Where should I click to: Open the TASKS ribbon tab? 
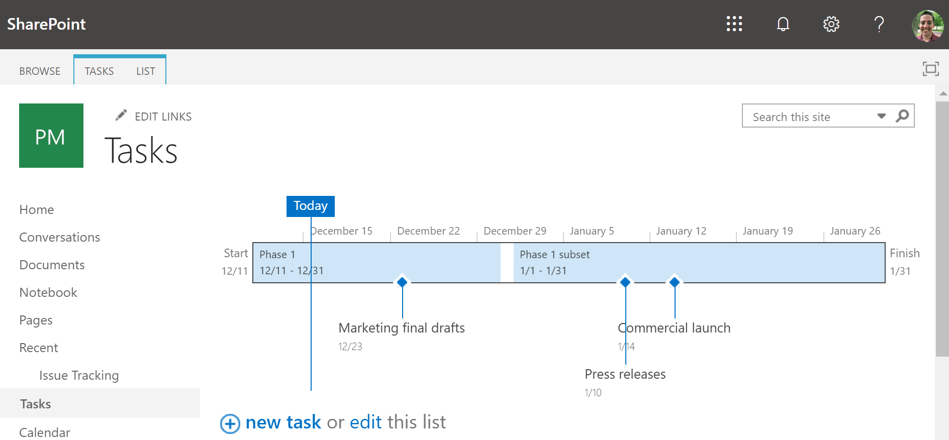(99, 71)
